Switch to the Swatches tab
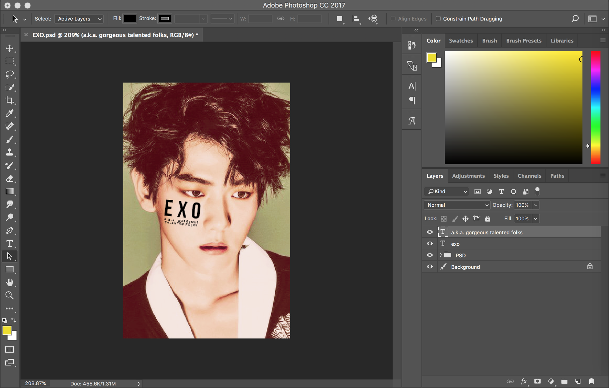 tap(461, 41)
